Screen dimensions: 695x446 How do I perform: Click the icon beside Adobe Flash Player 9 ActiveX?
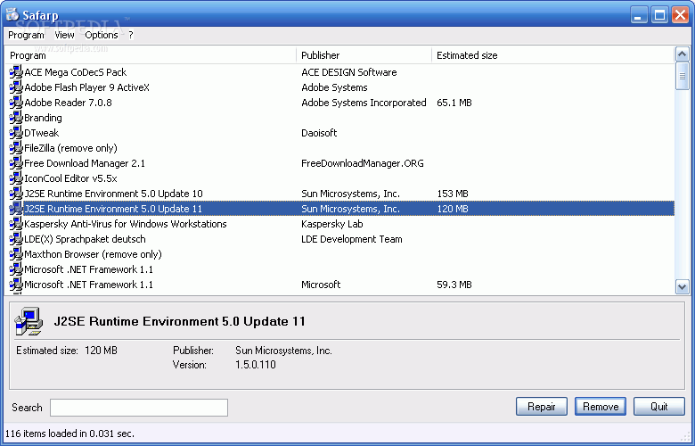[x=16, y=87]
